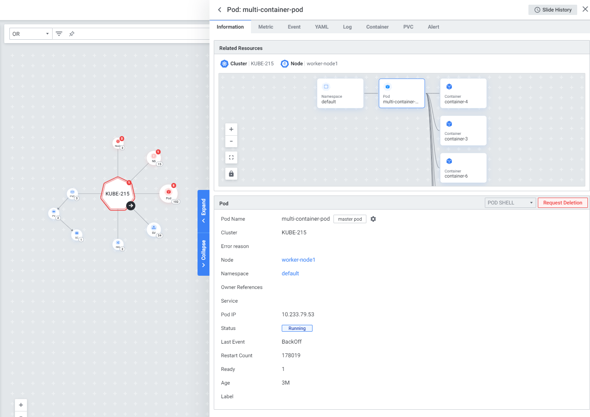This screenshot has width=590, height=417.
Task: Click the SV service node icon
Action: (x=153, y=229)
